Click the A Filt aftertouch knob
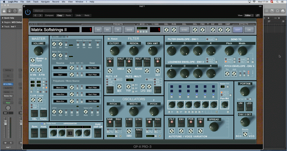 (x=39, y=70)
